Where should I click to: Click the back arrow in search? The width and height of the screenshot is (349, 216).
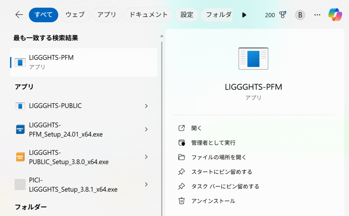(19, 15)
